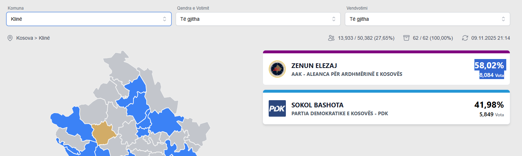Image resolution: width=522 pixels, height=156 pixels.
Task: Click the refresh arrows icon by the timestamp
Action: point(465,38)
